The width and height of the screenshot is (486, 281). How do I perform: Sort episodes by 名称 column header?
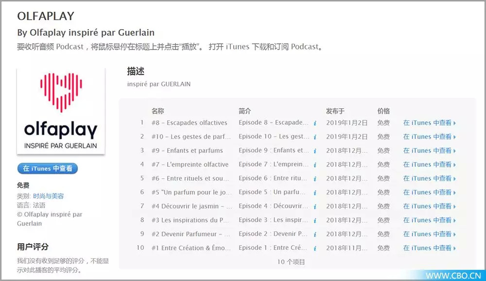(158, 111)
